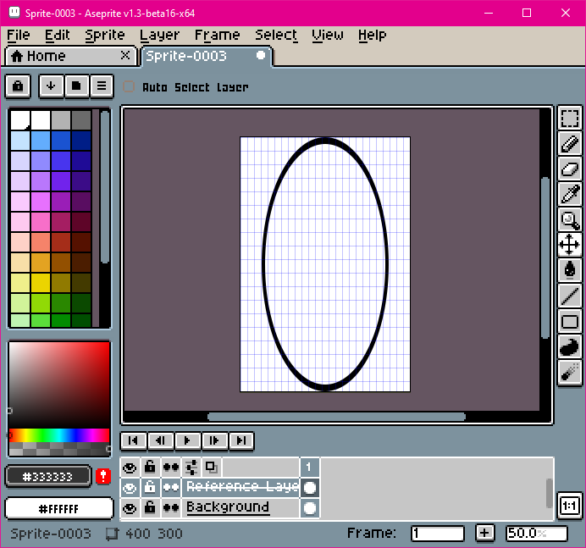Toggle the Auto Select Layer checkbox
The height and width of the screenshot is (548, 586).
coord(129,86)
